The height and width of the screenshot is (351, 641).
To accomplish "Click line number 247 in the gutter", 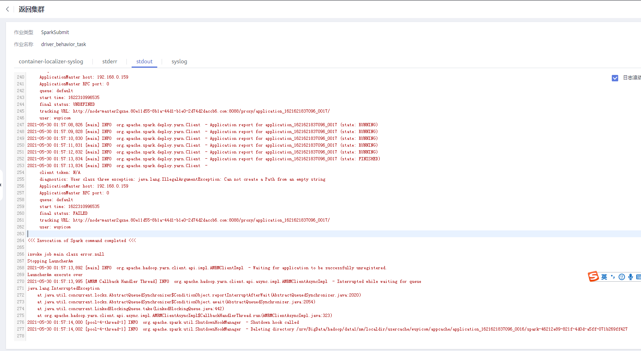I will click(20, 125).
